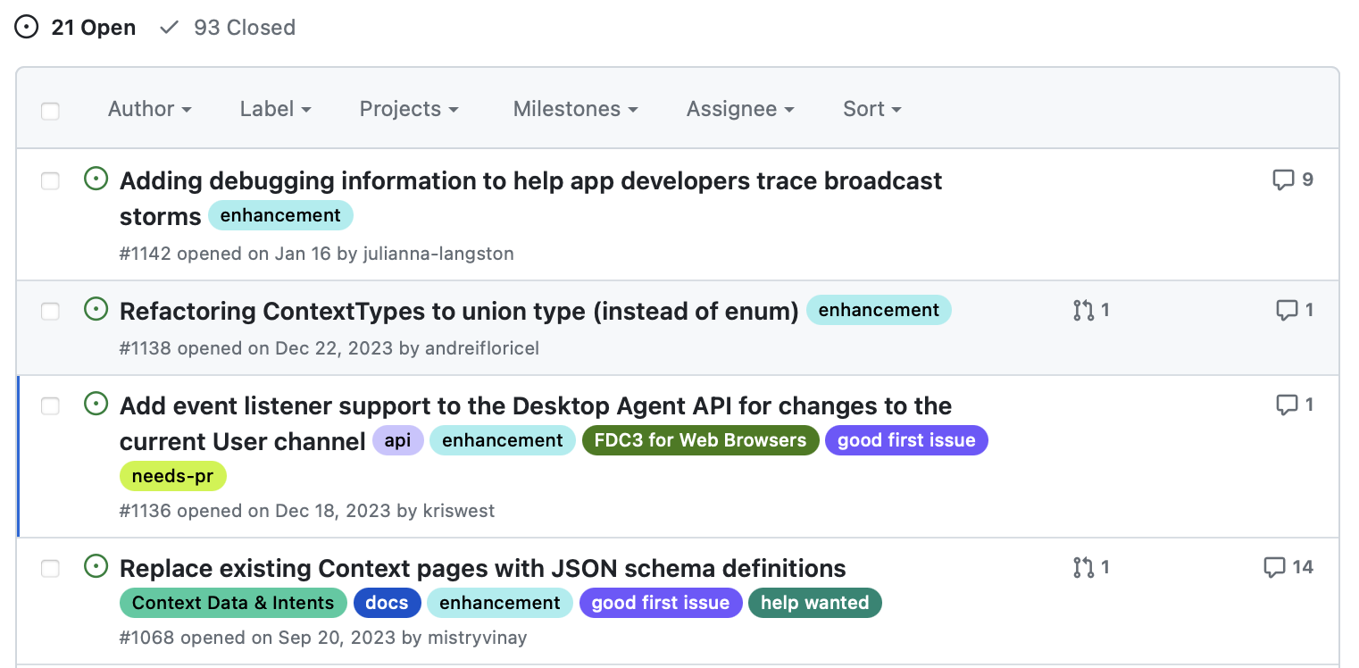Image resolution: width=1359 pixels, height=668 pixels.
Task: Open the Author filter dropdown
Action: (149, 109)
